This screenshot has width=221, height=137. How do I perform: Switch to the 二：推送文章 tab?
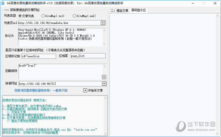coord(119,10)
